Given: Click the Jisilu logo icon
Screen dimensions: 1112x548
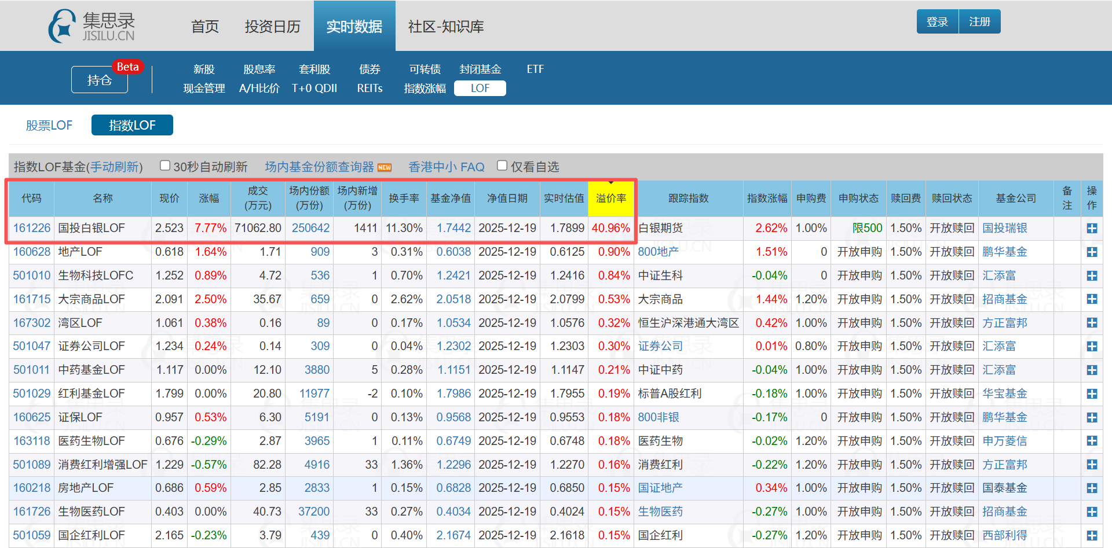Looking at the screenshot, I should [x=62, y=26].
